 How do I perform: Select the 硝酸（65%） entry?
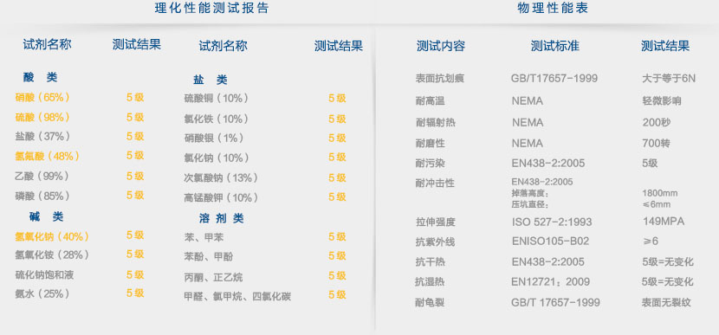[x=42, y=98]
